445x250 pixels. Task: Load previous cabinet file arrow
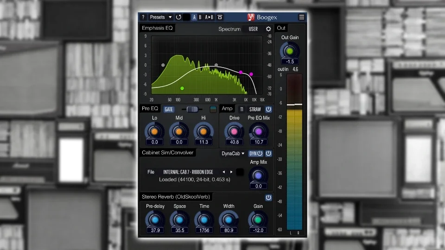(223, 172)
